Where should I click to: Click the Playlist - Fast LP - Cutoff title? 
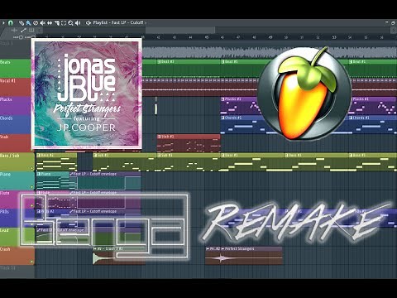point(118,22)
